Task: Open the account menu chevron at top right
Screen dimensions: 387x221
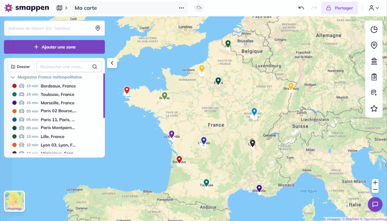Action: (378, 8)
